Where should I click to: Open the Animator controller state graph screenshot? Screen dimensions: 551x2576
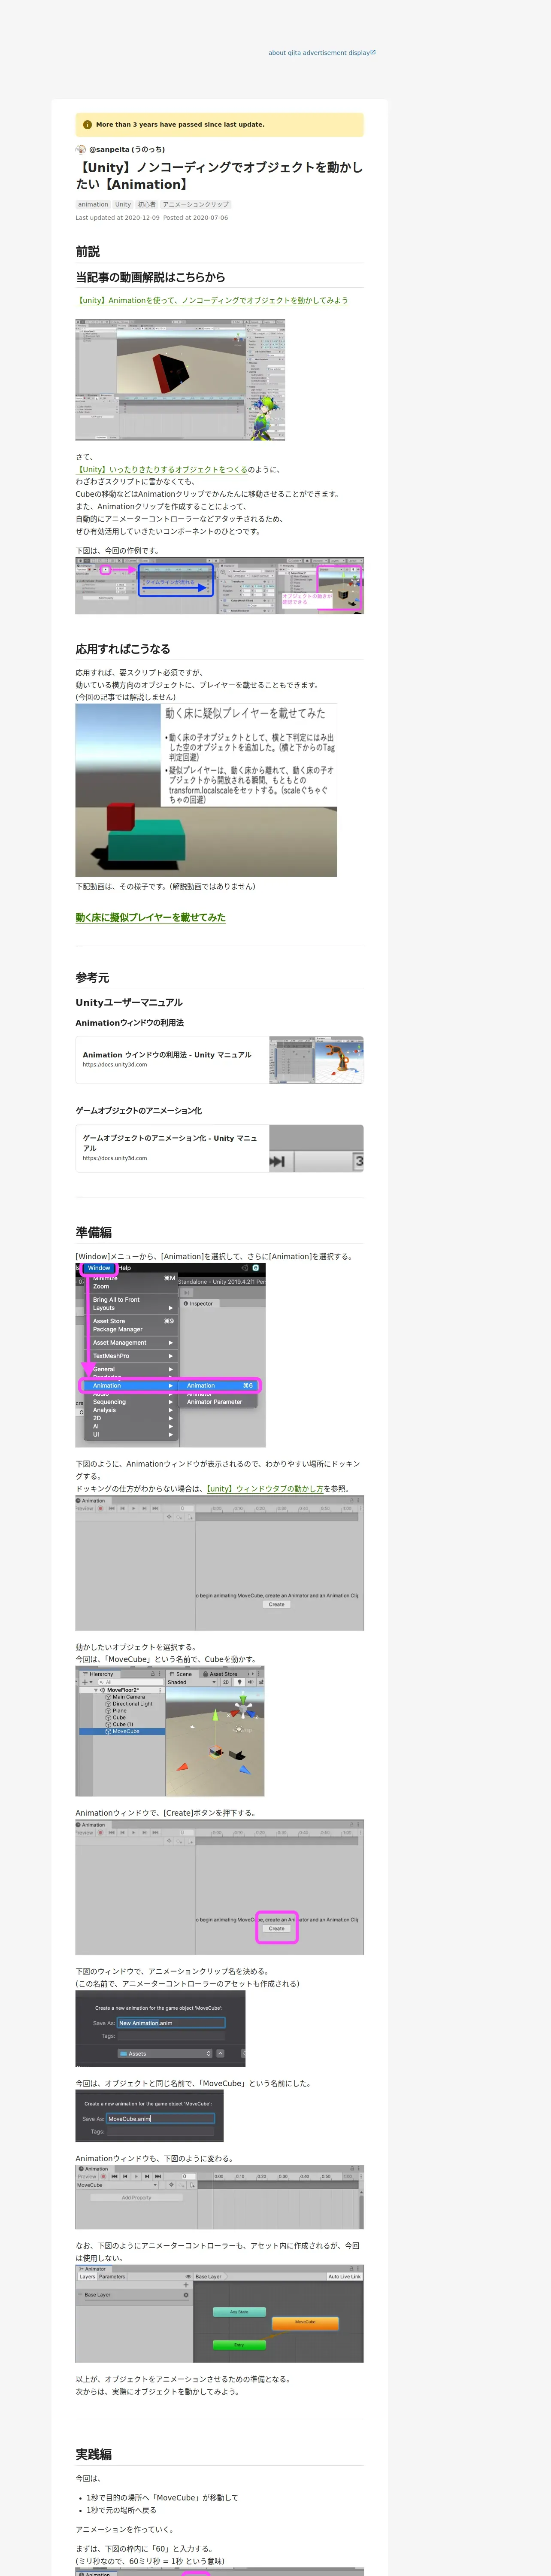(x=219, y=2314)
